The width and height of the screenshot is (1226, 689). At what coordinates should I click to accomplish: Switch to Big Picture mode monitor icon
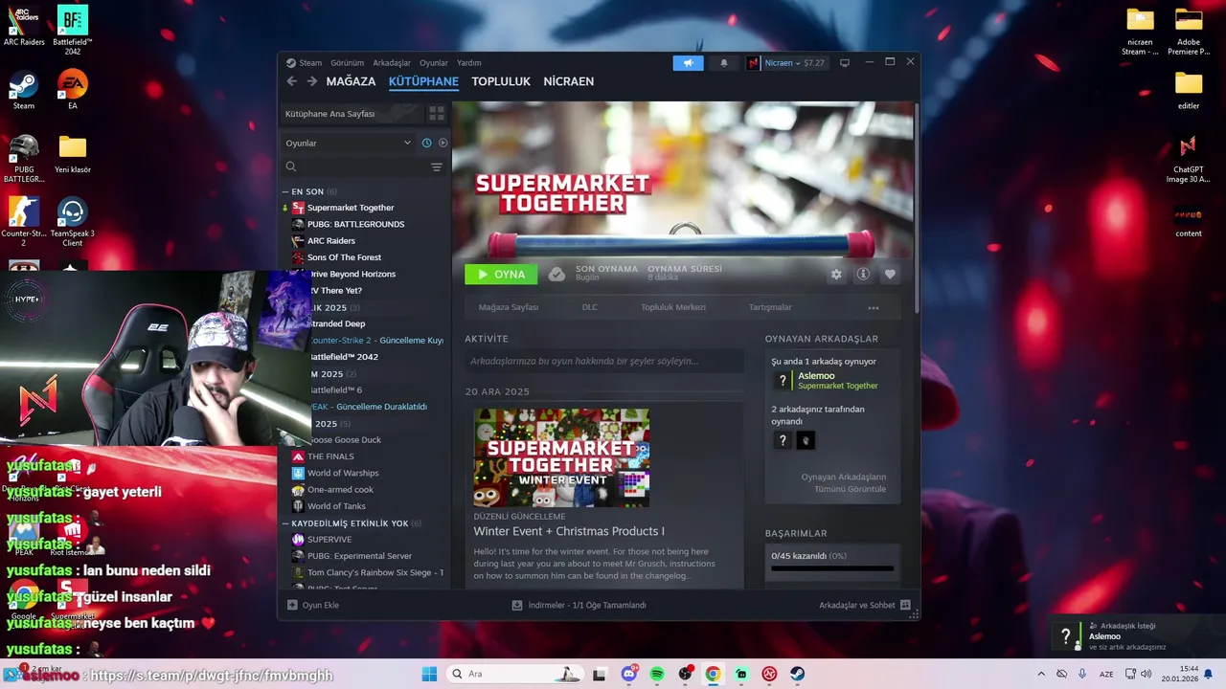pos(844,63)
